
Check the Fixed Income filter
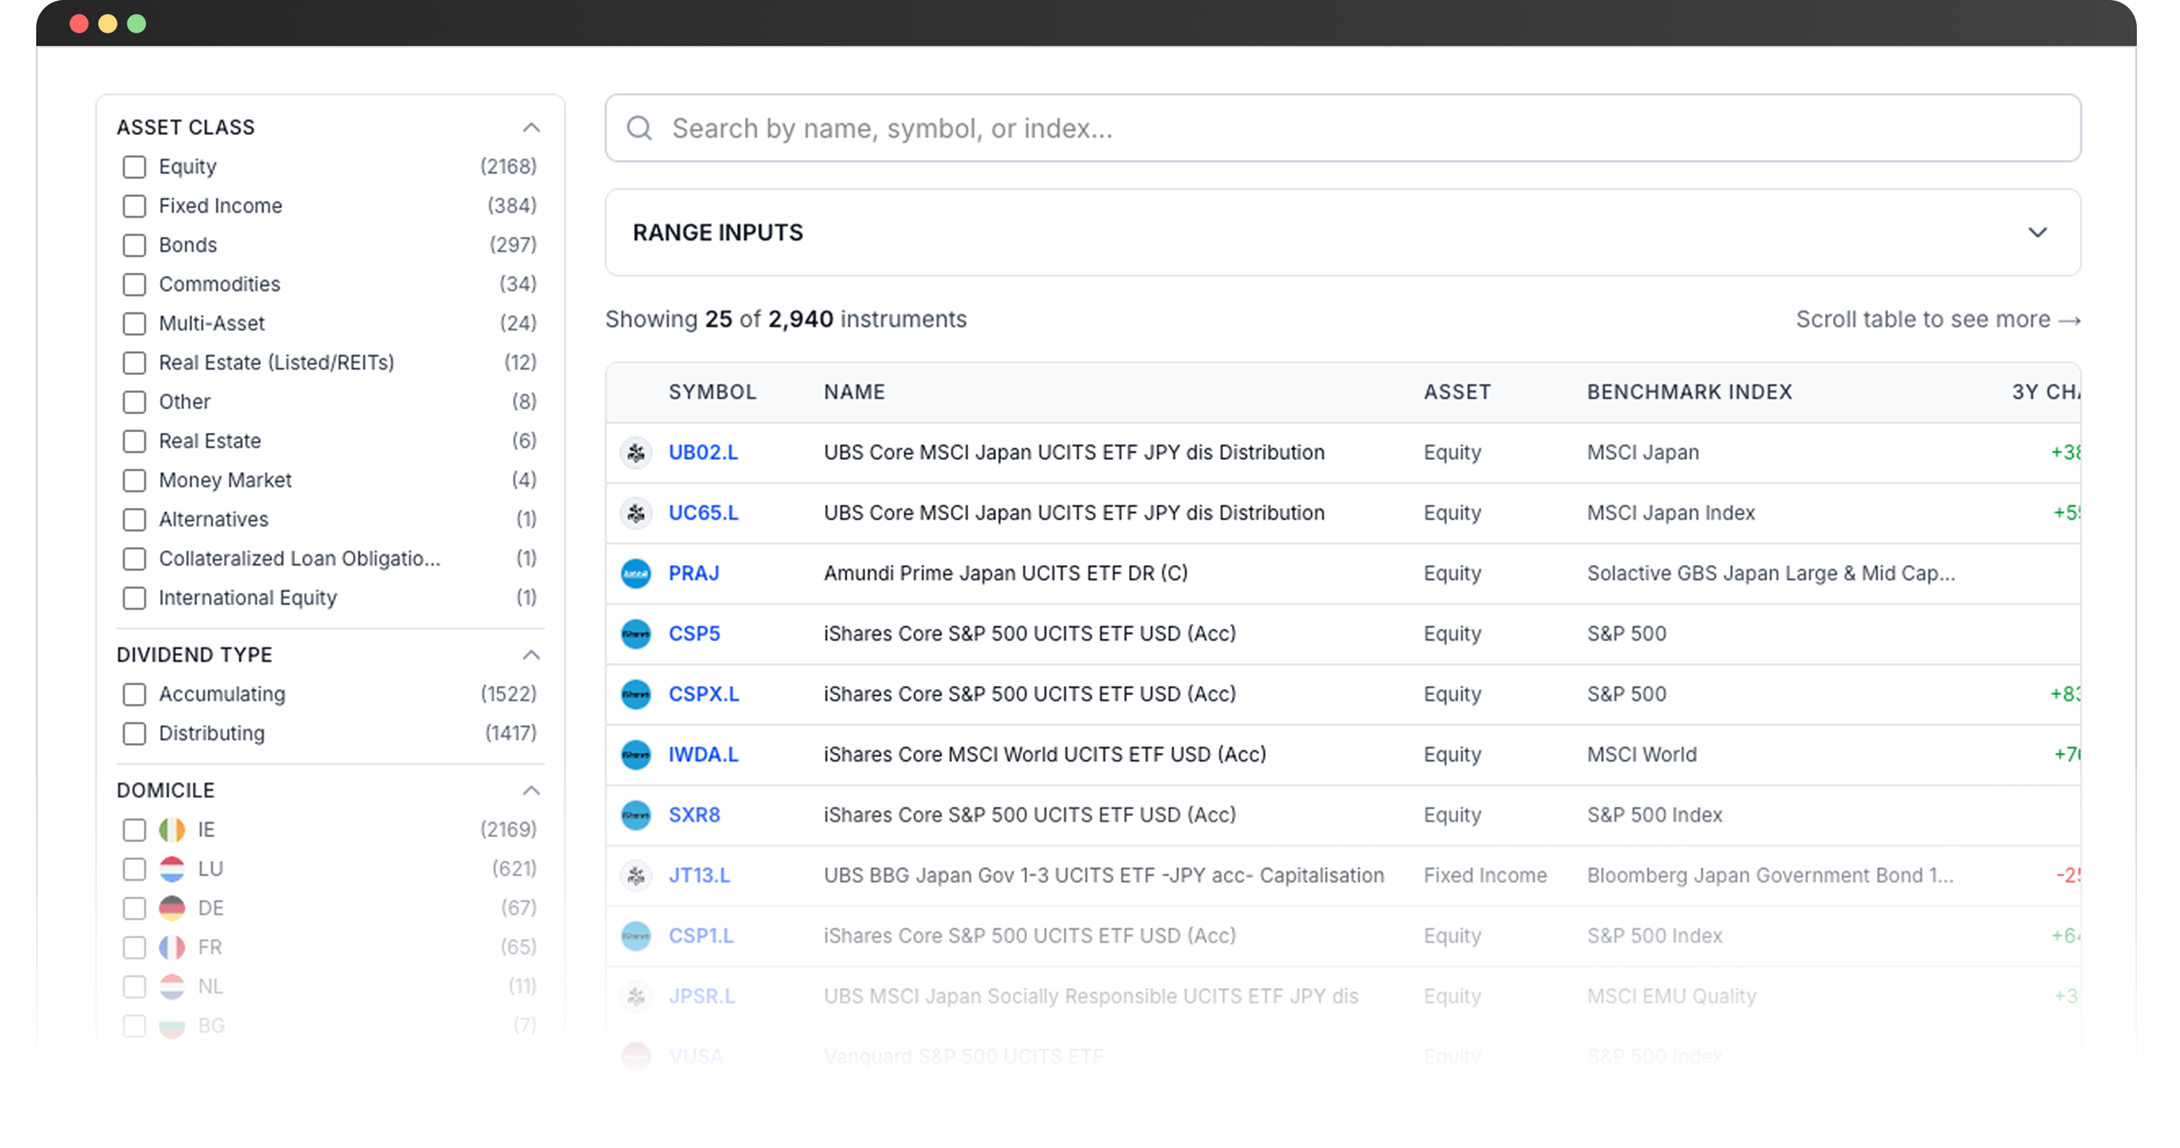(x=134, y=205)
